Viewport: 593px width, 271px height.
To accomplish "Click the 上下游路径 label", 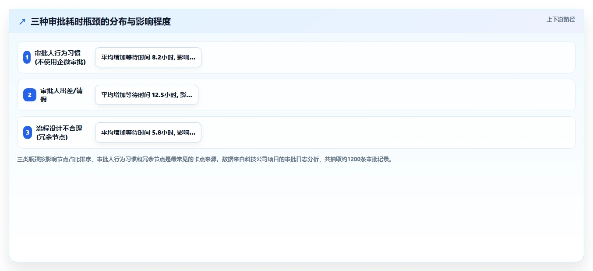I will 561,19.
